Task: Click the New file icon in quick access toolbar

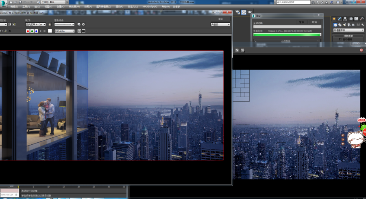Action: (11, 2)
